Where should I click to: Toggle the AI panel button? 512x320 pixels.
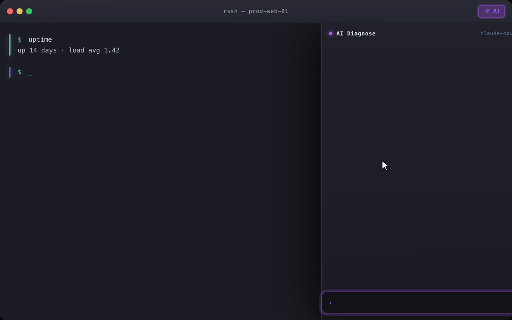coord(492,11)
